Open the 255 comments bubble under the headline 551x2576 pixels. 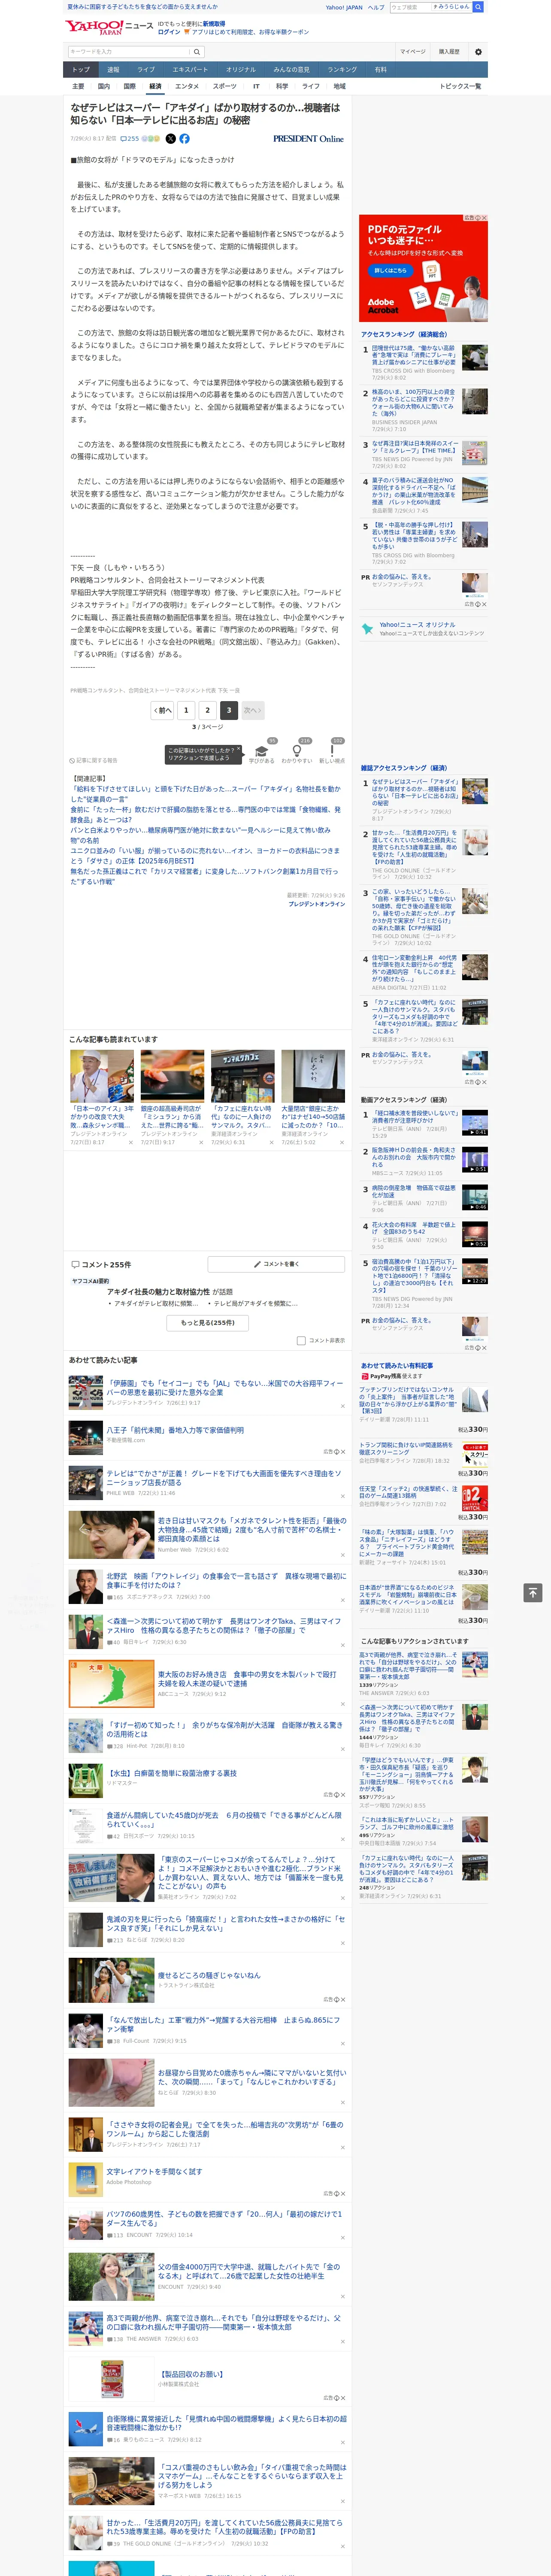click(x=130, y=139)
